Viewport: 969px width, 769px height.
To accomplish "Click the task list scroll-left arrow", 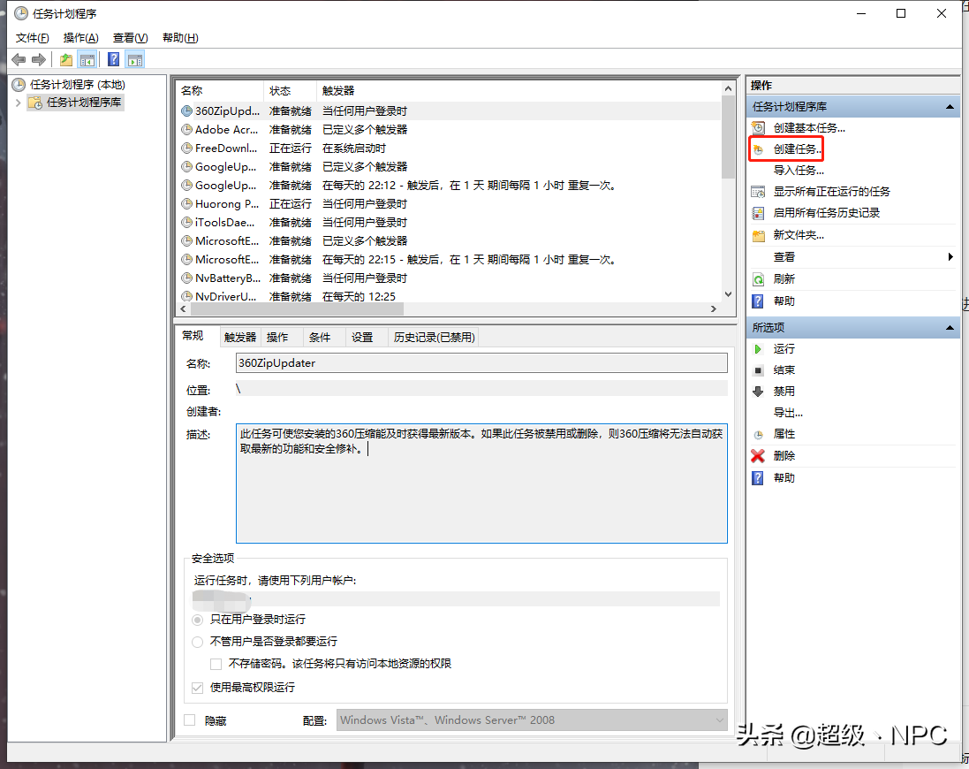I will pyautogui.click(x=183, y=308).
